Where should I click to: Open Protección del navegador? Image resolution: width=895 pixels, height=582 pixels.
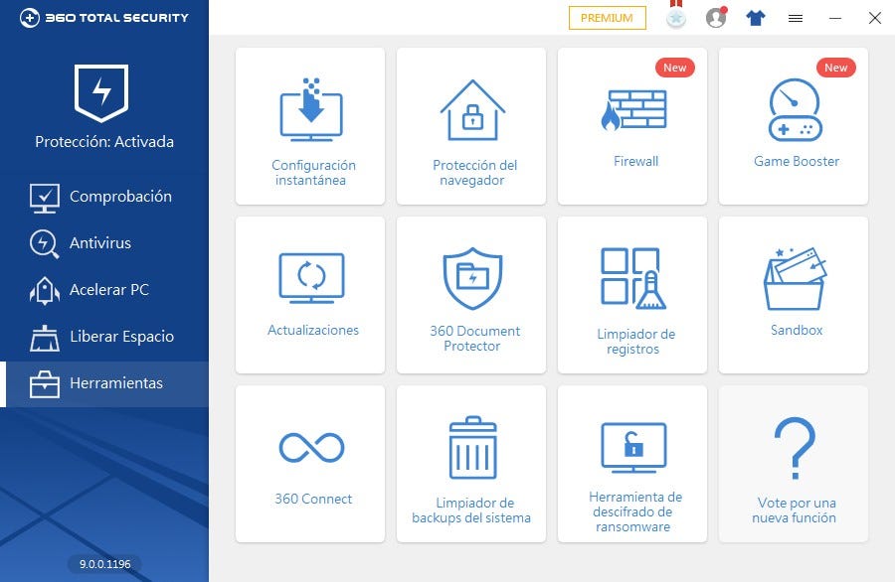pyautogui.click(x=471, y=124)
